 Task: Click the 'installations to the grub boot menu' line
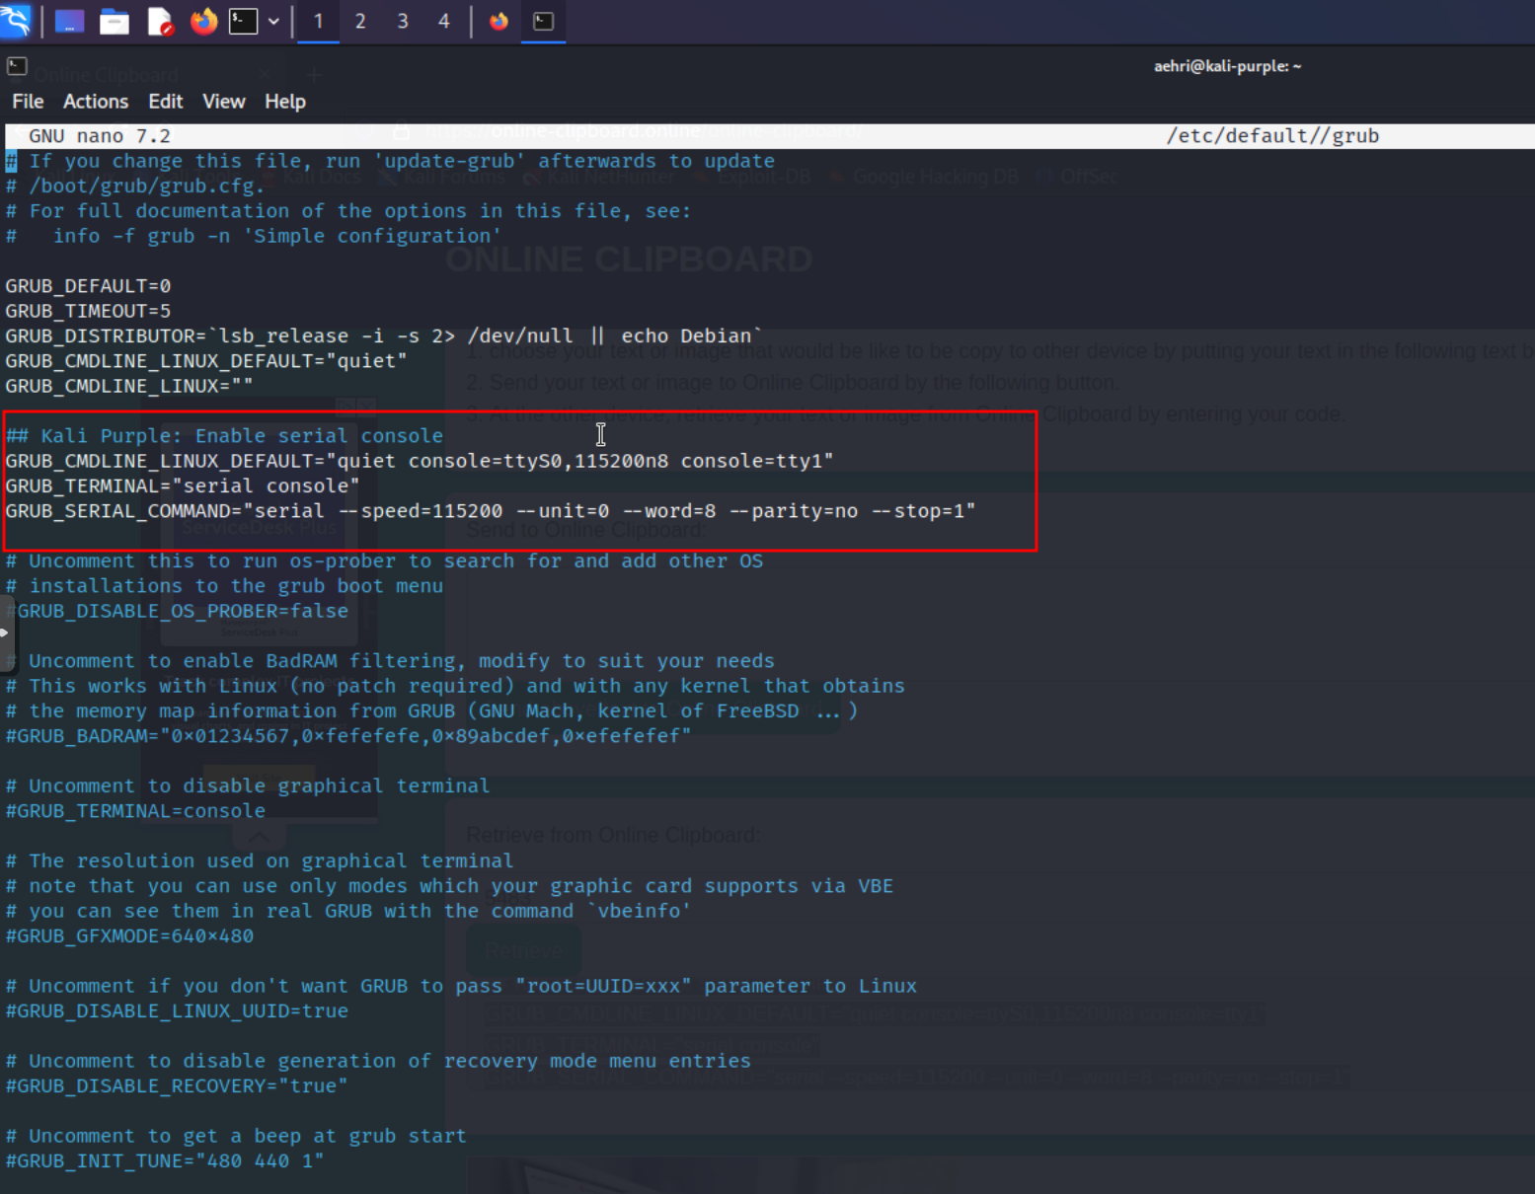(224, 586)
